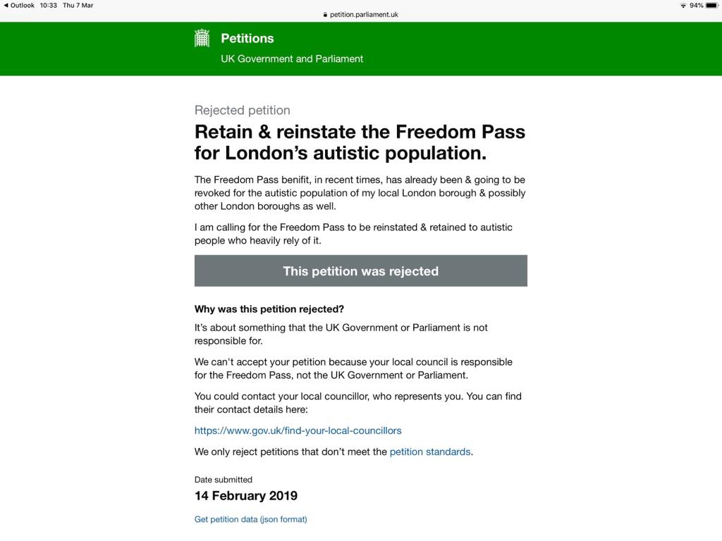Click the 'Date submitted' label
The height and width of the screenshot is (541, 722).
[x=224, y=480]
